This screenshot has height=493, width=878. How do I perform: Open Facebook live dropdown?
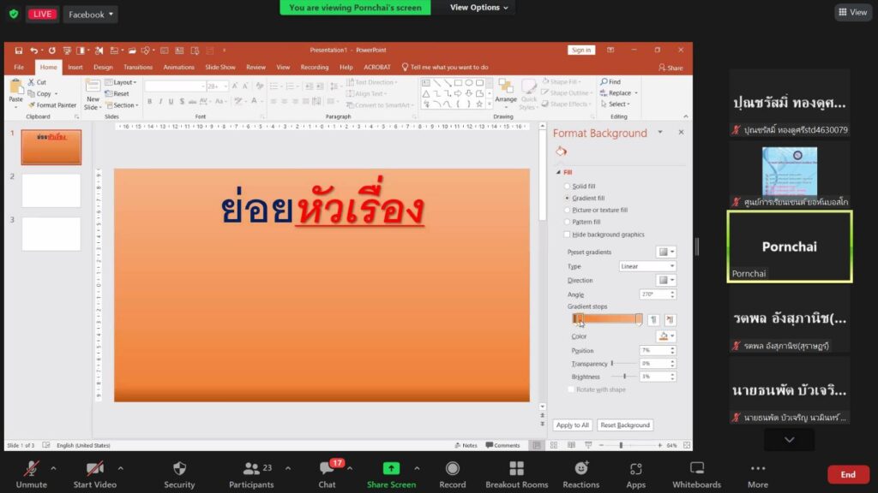(91, 14)
